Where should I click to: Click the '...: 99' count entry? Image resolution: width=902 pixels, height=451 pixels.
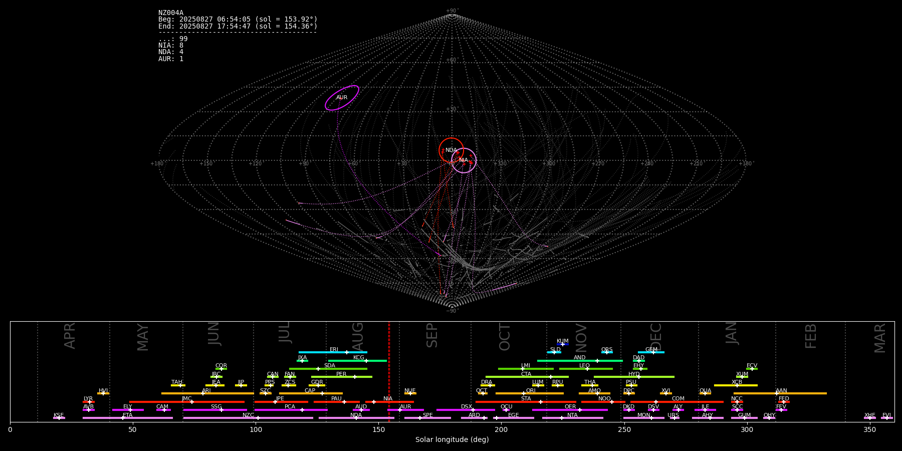[x=173, y=39]
